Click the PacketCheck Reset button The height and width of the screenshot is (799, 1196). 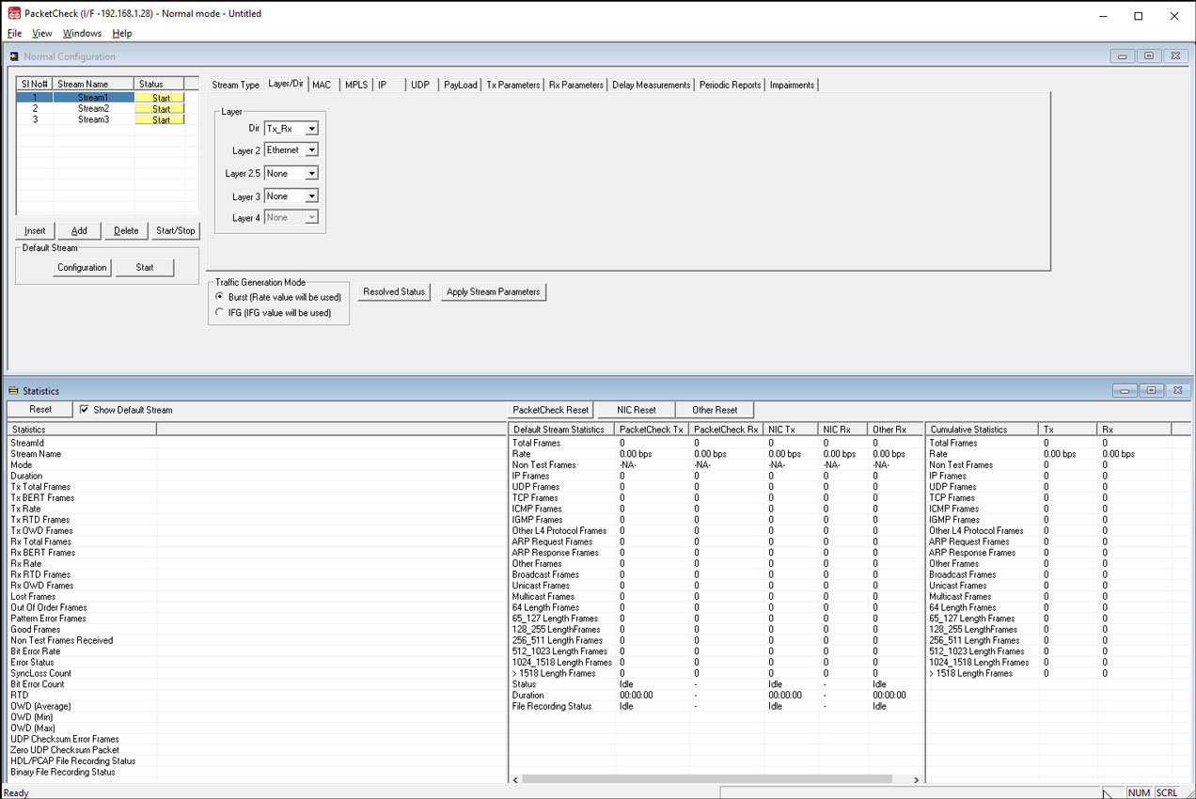pos(551,410)
